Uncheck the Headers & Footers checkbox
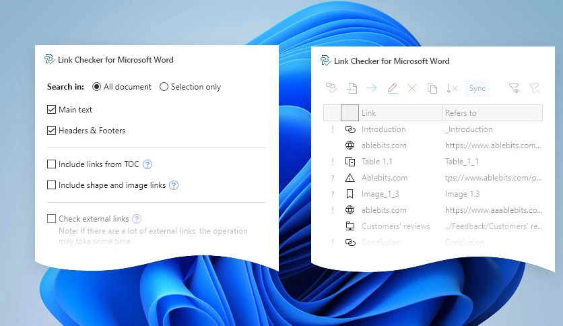The width and height of the screenshot is (563, 326). pos(51,130)
